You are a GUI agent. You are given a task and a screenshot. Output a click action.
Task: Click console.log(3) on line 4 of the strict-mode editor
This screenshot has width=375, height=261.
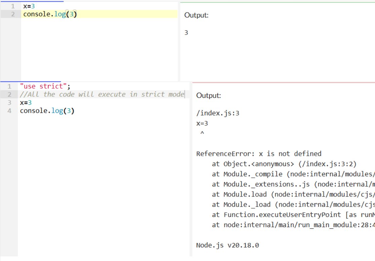47,111
